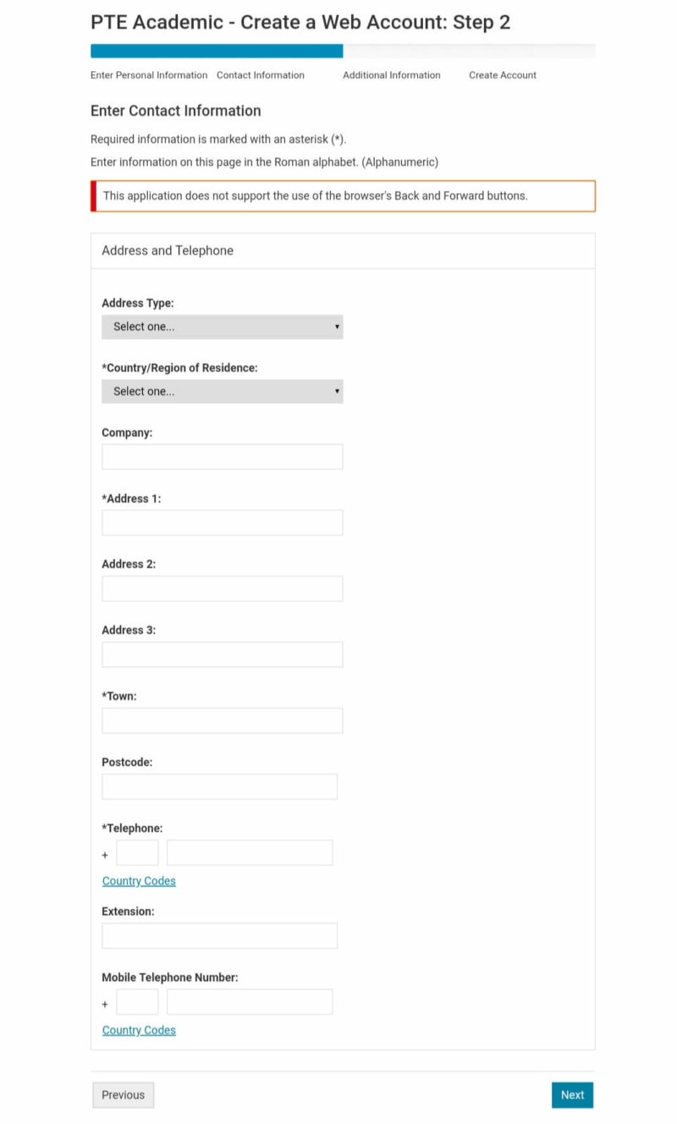Select the Create Account step
Screen dimensions: 677x1124
502,74
